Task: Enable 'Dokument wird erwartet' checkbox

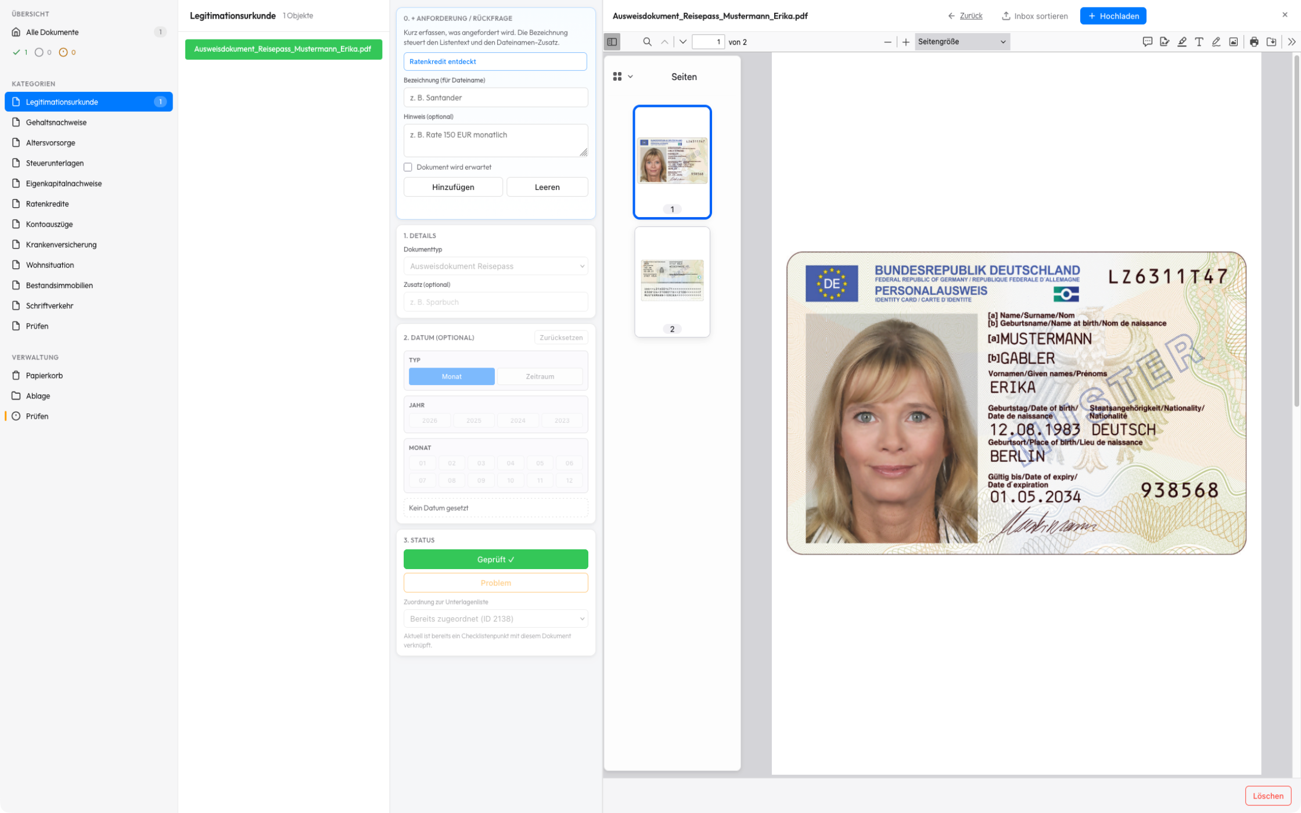Action: 408,167
